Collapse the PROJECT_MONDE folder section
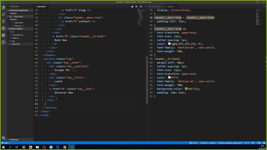This screenshot has width=267, height=150. pyautogui.click(x=20, y=29)
